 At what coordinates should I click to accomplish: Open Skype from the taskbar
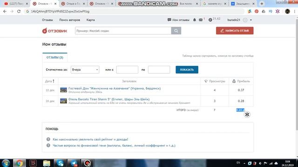point(60,163)
